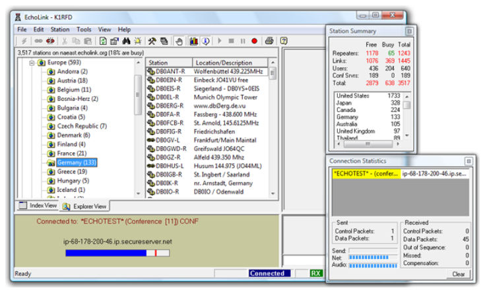
Task: Click the transmit lightning bolt toolbar icon
Action: point(24,41)
